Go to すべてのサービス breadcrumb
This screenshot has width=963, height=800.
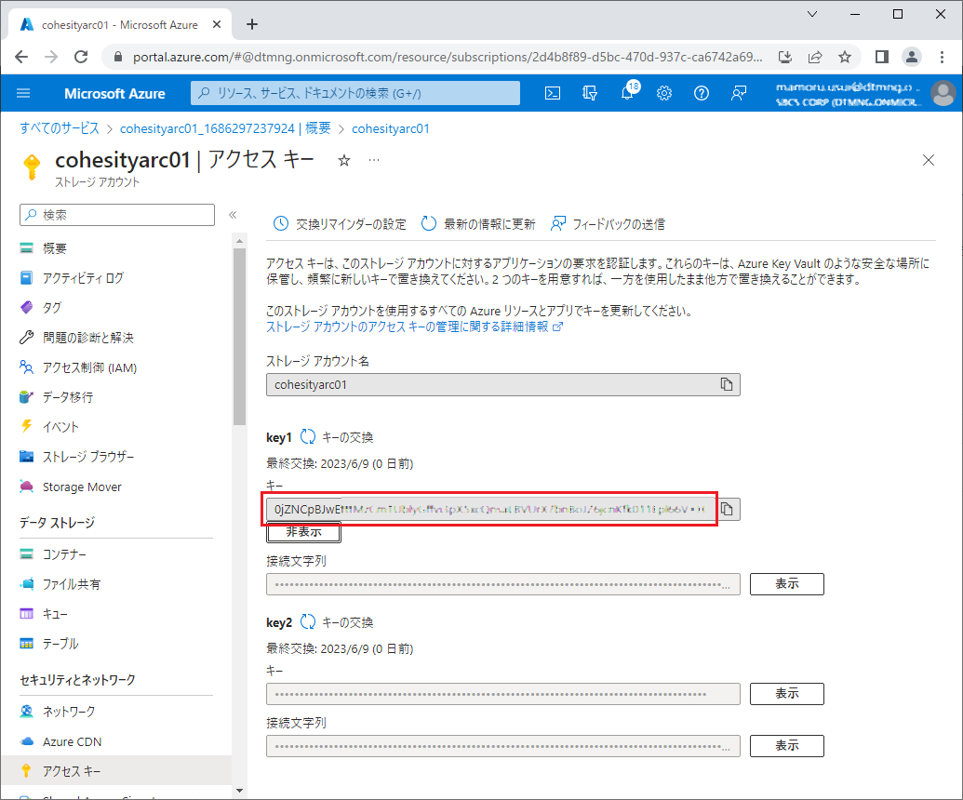tap(60, 128)
